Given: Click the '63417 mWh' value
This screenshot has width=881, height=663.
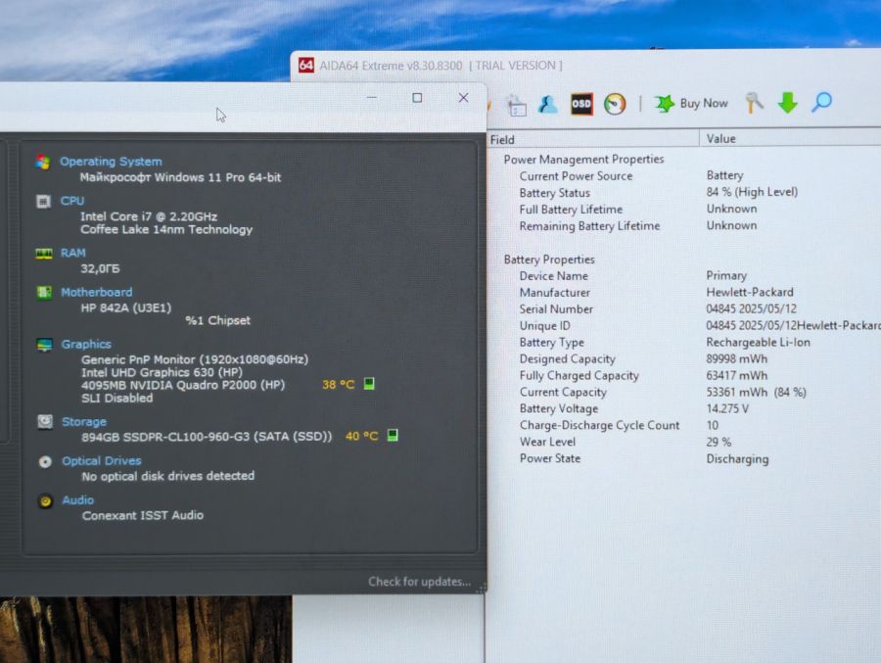Looking at the screenshot, I should click(x=736, y=375).
